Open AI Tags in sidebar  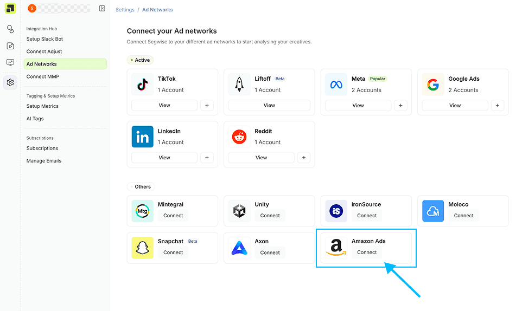pos(35,119)
